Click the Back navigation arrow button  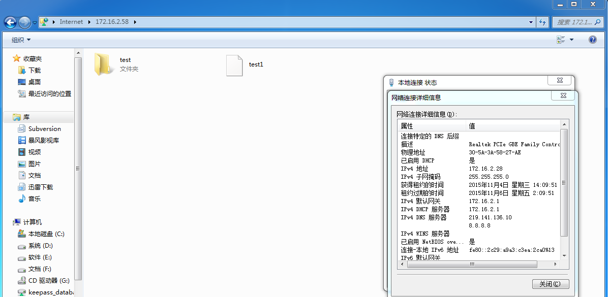(x=10, y=22)
